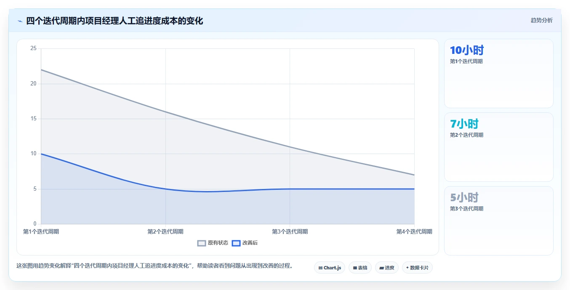The image size is (570, 290).
Task: Click the 第4个迭代周期 x-axis label
Action: [x=414, y=231]
